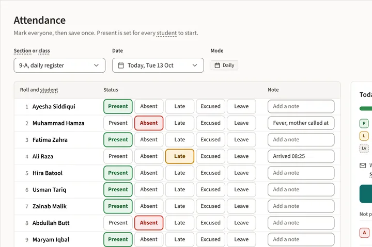The image size is (372, 247).
Task: Toggle Late for Ali Raza
Action: [180, 156]
